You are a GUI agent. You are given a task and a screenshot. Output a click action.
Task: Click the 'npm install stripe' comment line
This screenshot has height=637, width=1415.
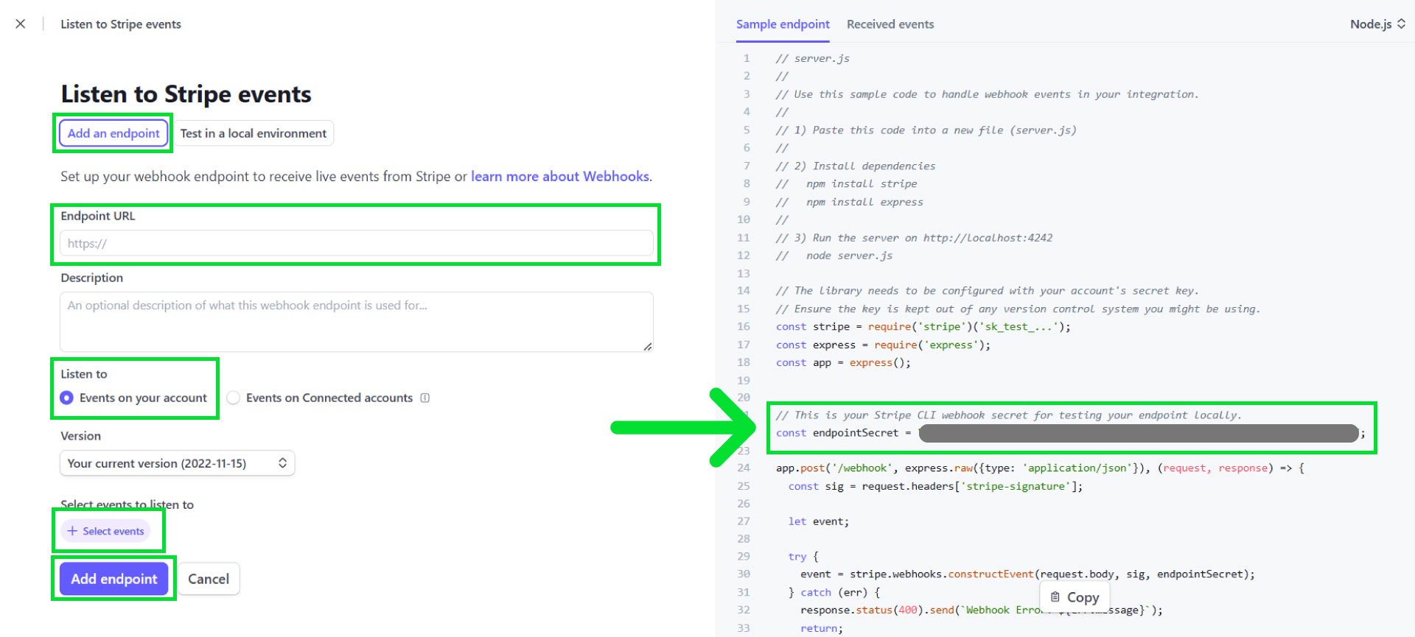click(847, 184)
